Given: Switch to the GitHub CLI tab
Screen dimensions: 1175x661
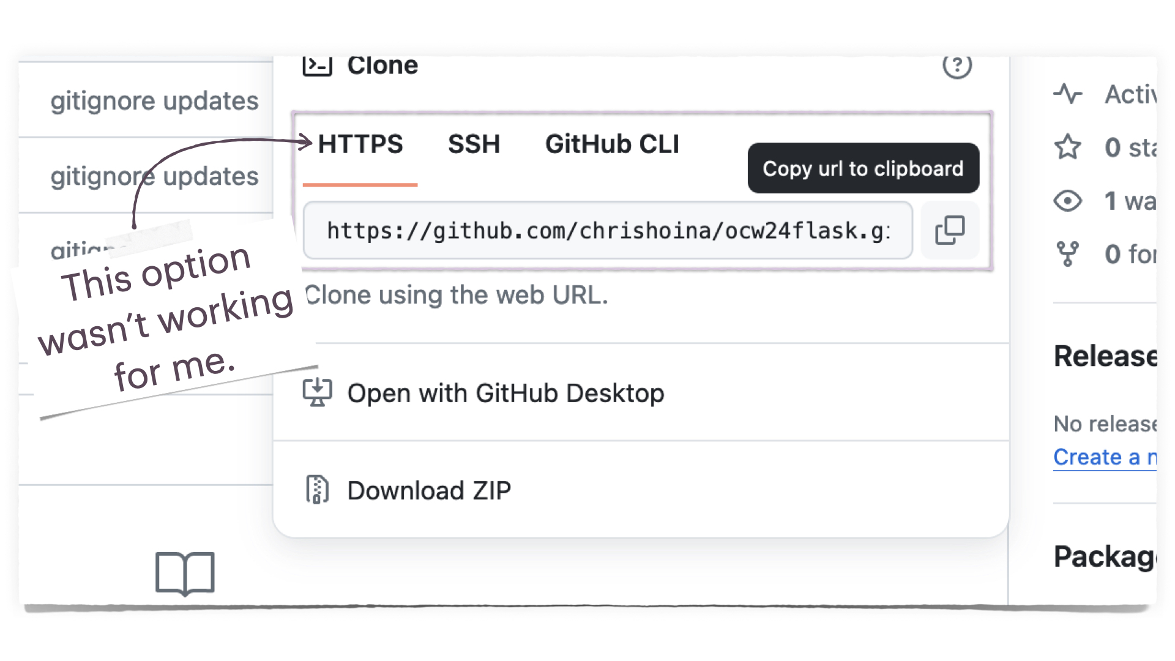Looking at the screenshot, I should coord(612,144).
